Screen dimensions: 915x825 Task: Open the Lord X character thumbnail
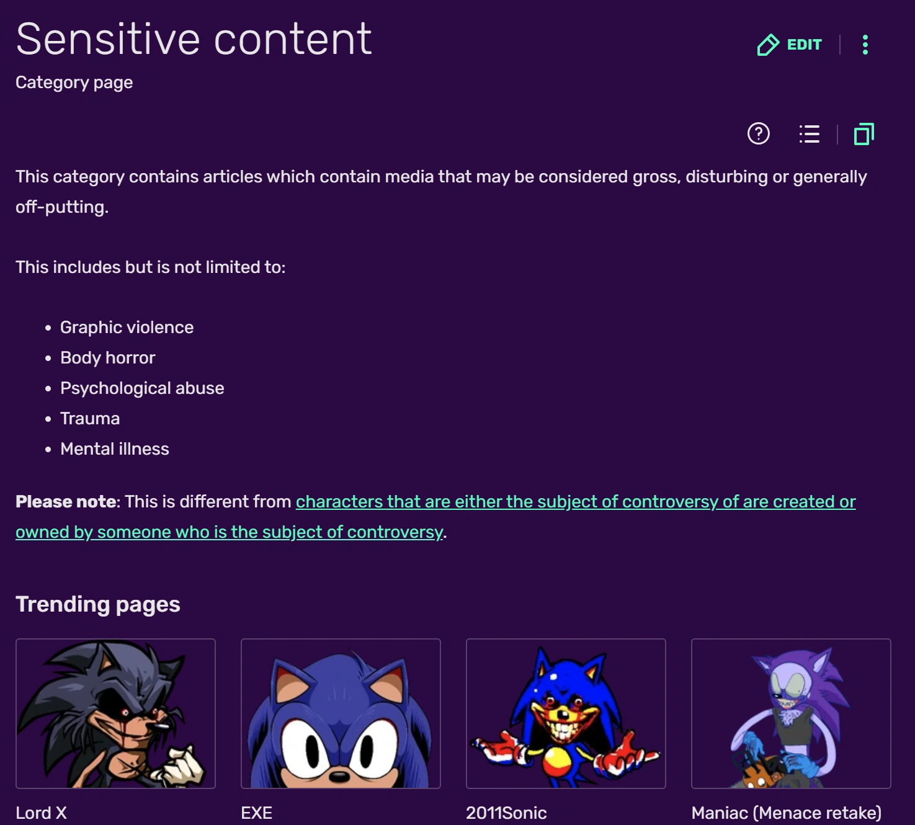pos(115,713)
